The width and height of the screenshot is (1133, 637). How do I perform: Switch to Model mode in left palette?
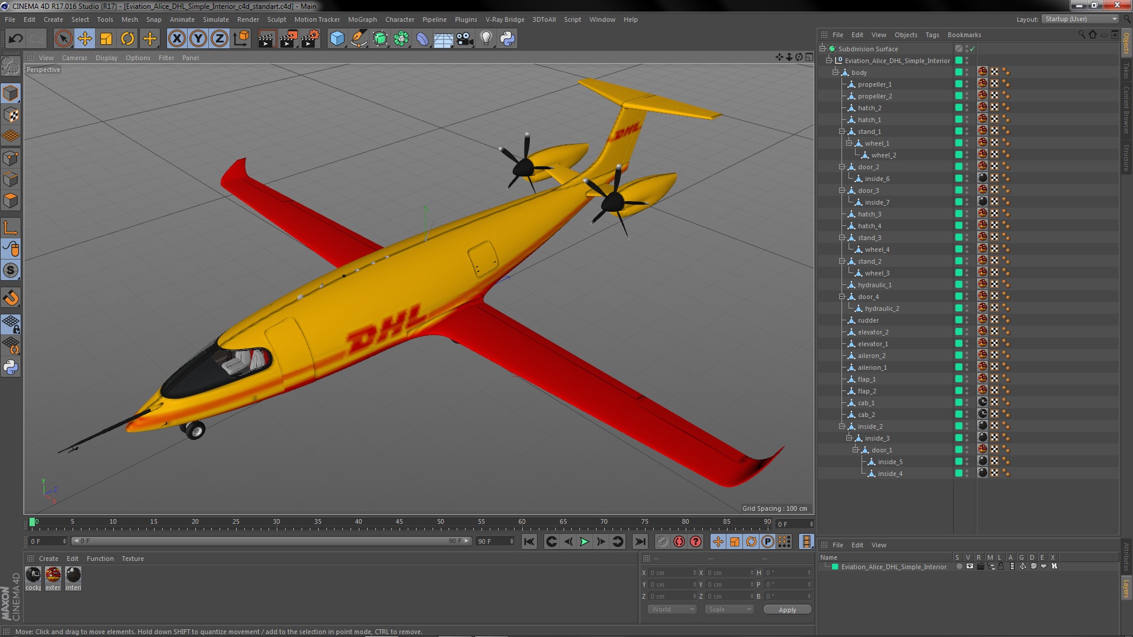coord(11,93)
